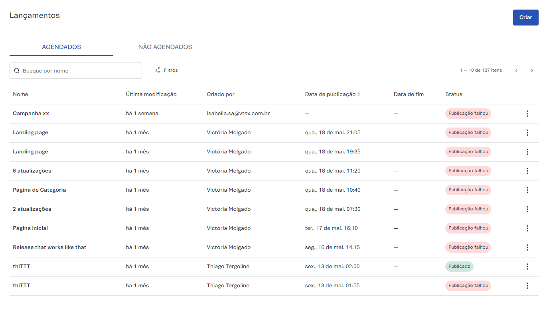Open the Campanha xx release
The height and width of the screenshot is (318, 545).
coord(31,114)
